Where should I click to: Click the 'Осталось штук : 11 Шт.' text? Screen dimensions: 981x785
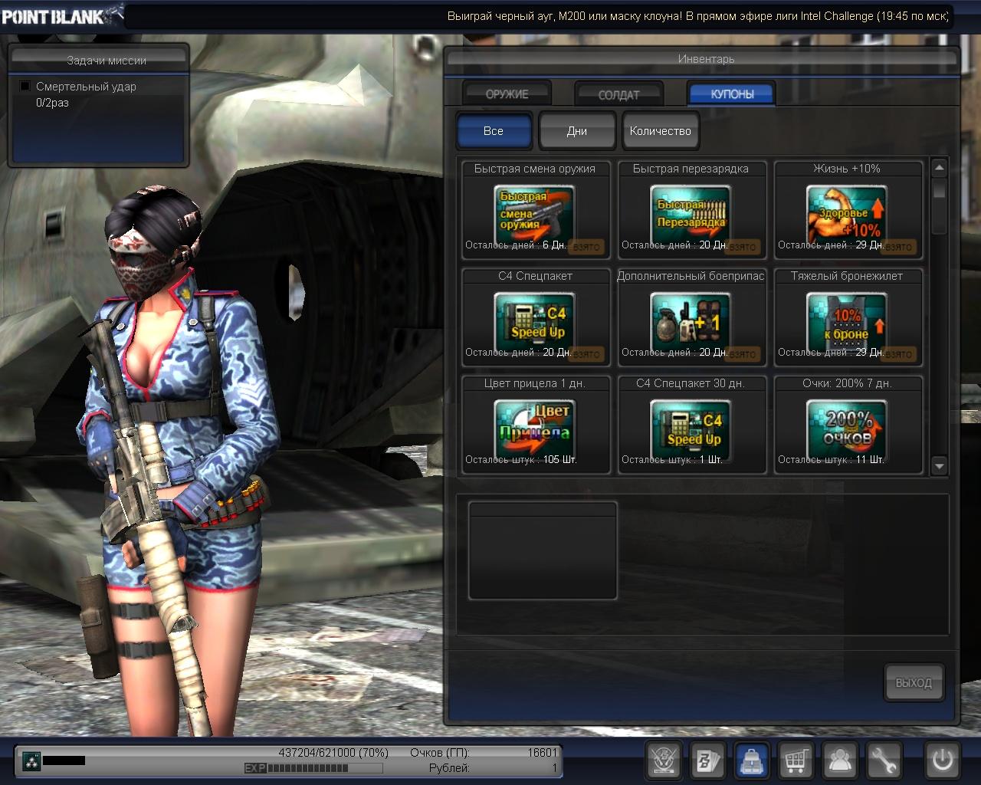(x=832, y=460)
